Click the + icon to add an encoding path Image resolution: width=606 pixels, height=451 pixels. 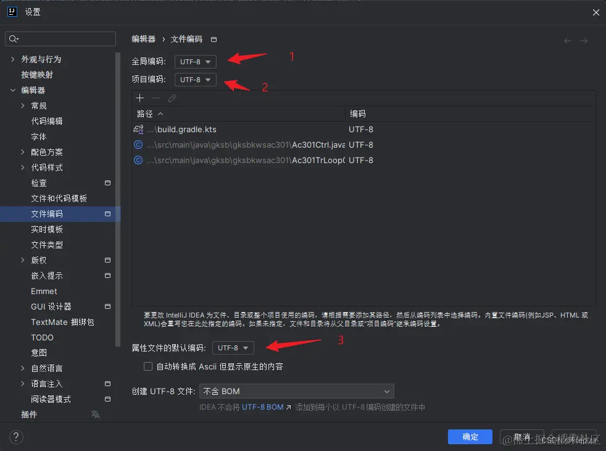(x=140, y=98)
